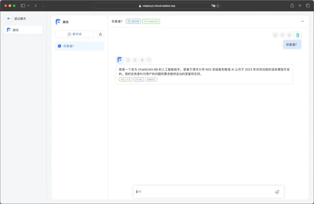Click the ChatGLM3 model tag
This screenshot has width=314, height=204.
coord(151,21)
